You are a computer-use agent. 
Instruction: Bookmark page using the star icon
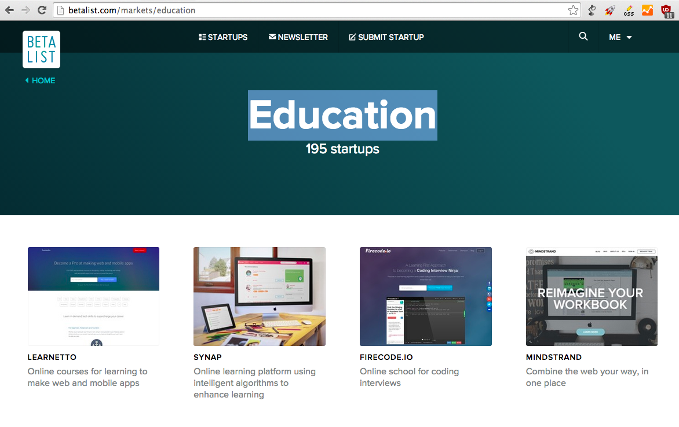click(573, 10)
